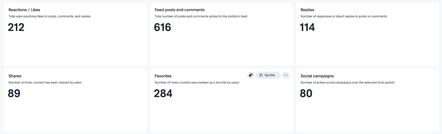Select the 114 replies KPI value
This screenshot has width=442, height=134.
click(x=307, y=27)
